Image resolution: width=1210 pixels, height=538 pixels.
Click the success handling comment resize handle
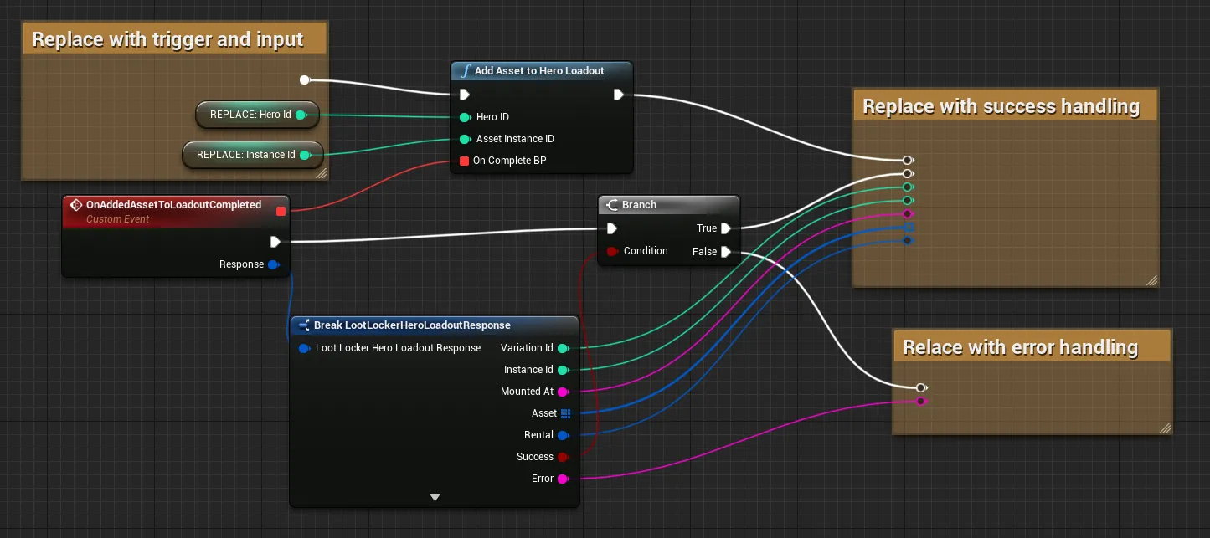(x=1151, y=280)
